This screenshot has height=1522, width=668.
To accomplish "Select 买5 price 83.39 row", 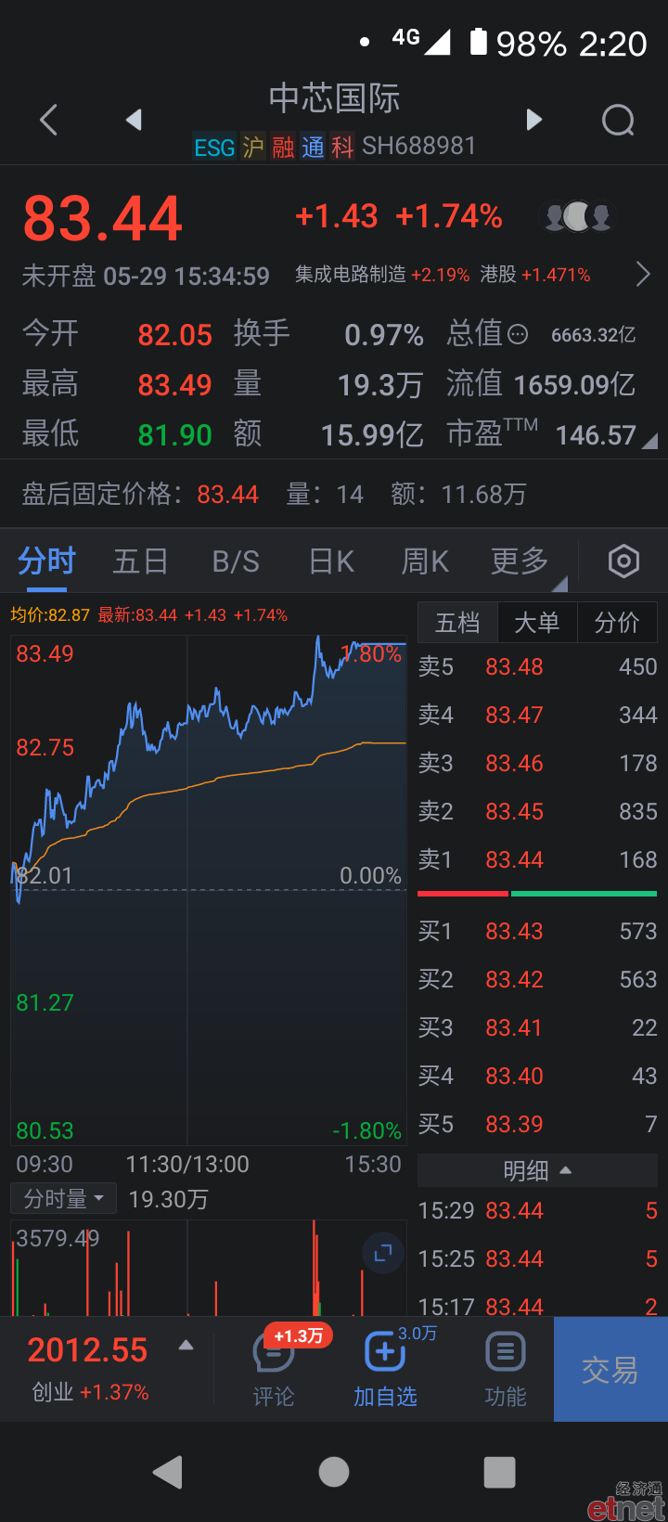I will click(537, 1125).
